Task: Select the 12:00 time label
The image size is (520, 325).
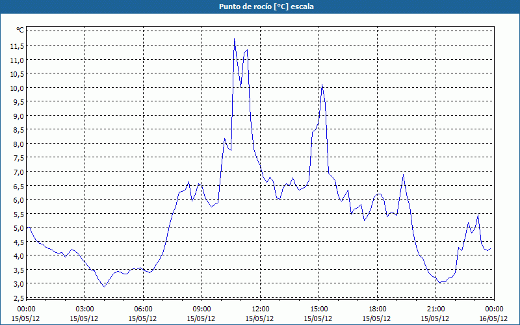Action: tap(261, 309)
